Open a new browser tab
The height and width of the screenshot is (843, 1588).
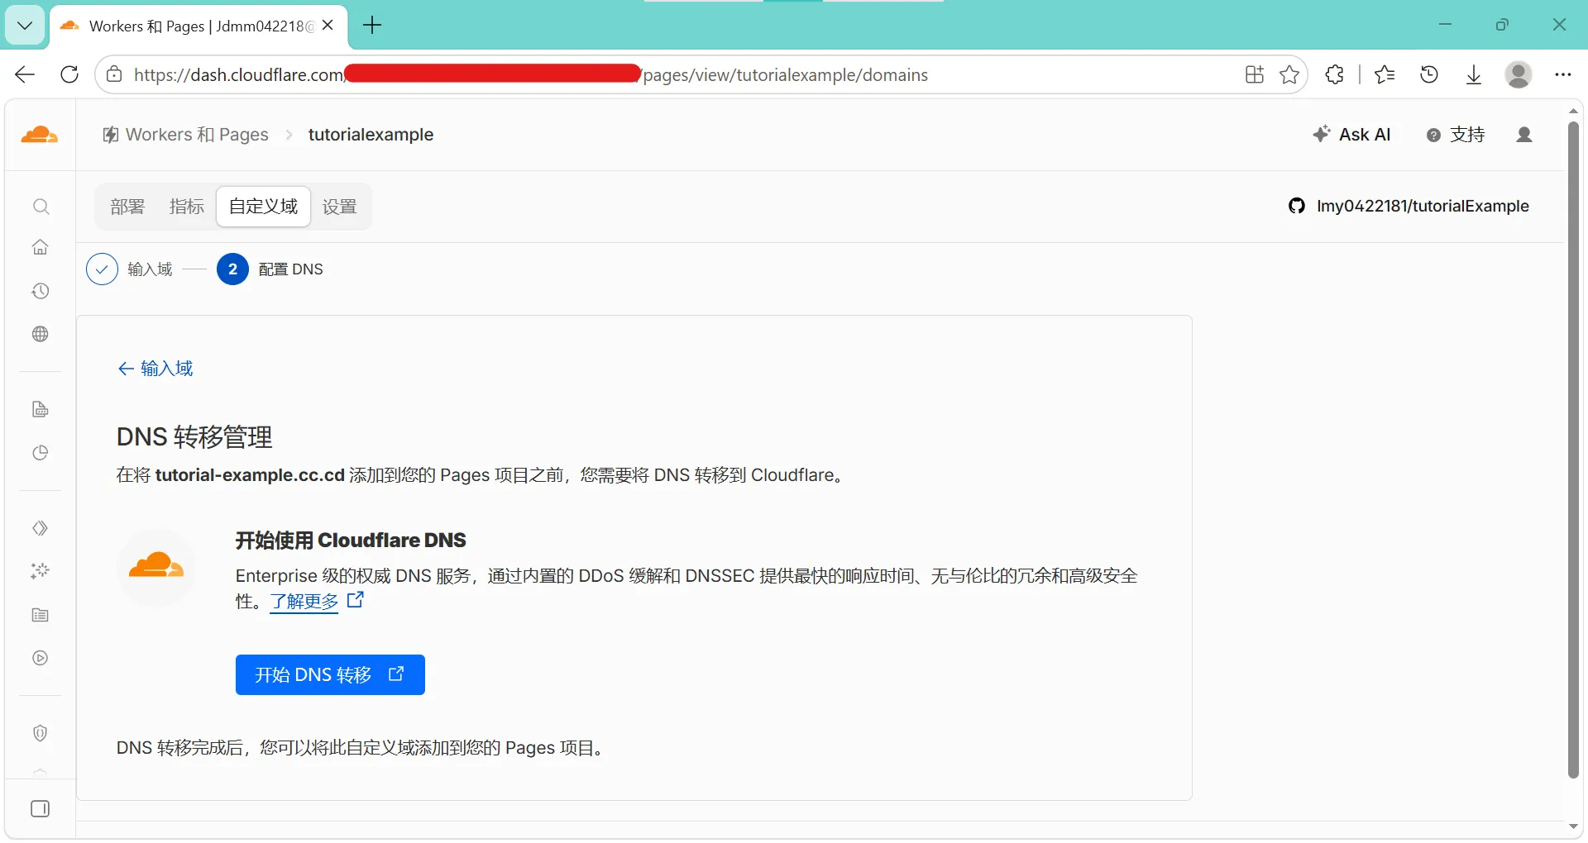(x=373, y=26)
